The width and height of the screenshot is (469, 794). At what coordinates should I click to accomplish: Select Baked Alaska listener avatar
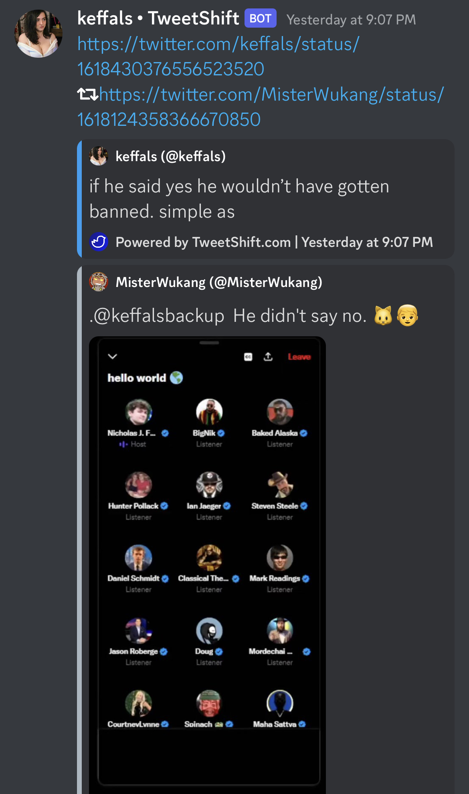pos(280,412)
